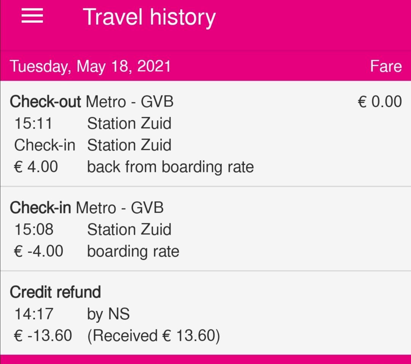Tap the Check-in Station Zuid detail row
The width and height of the screenshot is (411, 364).
coord(93,145)
